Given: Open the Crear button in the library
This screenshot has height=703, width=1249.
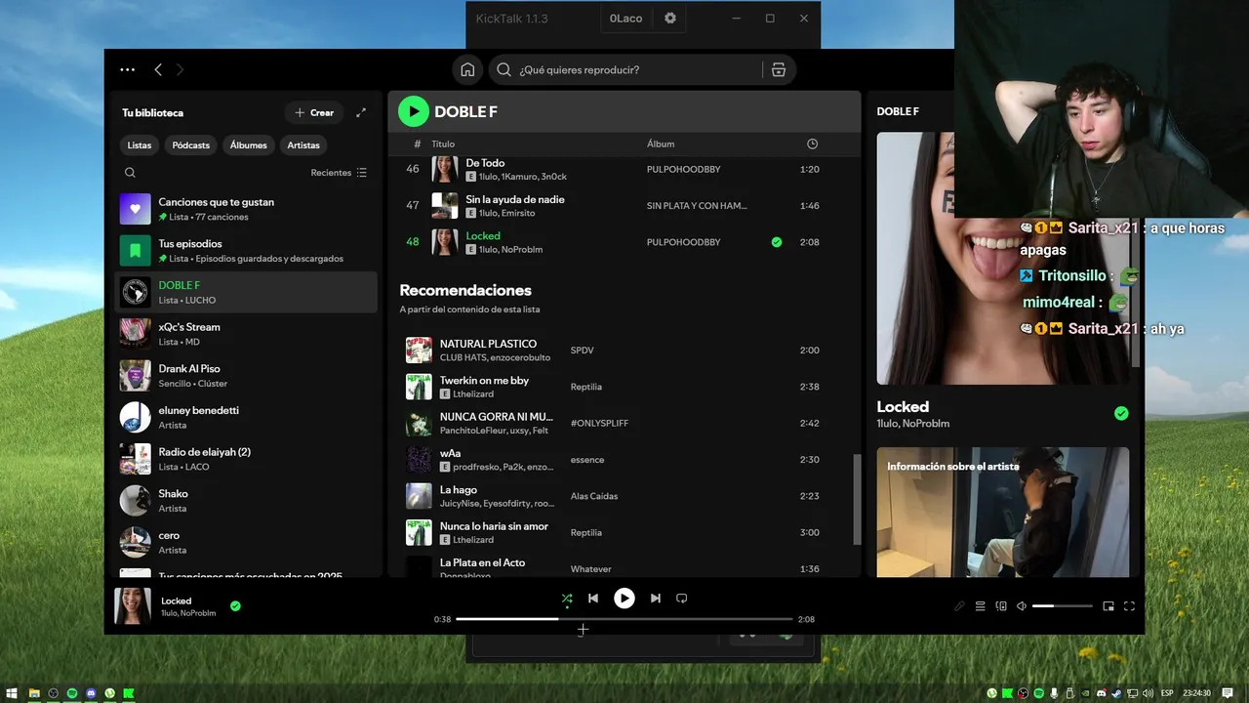Looking at the screenshot, I should coord(314,112).
